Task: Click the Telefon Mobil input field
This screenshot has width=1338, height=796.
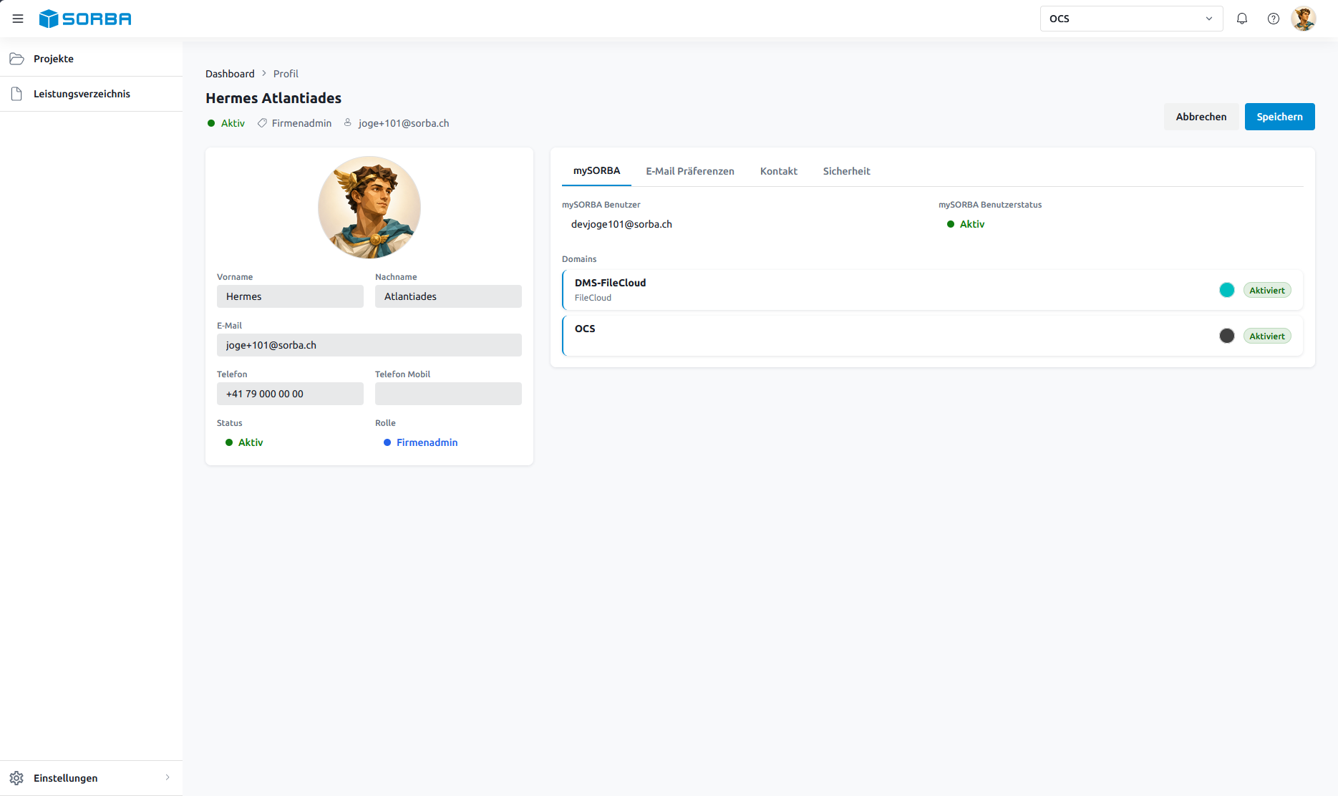Action: click(448, 394)
